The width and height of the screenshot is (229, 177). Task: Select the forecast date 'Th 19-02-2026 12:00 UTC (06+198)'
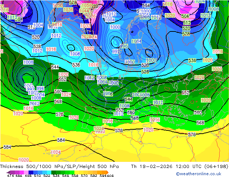click(x=180, y=167)
